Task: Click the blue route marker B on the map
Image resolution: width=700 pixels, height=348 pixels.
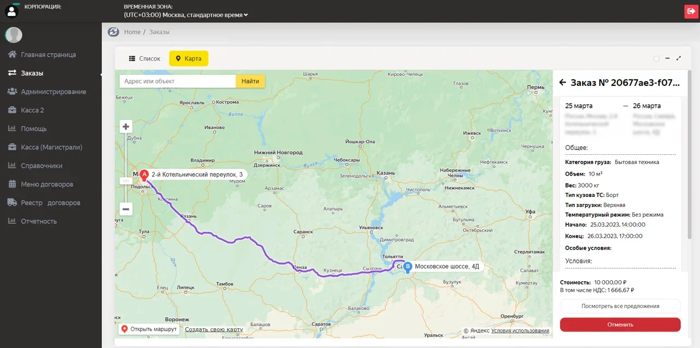Action: [x=407, y=267]
